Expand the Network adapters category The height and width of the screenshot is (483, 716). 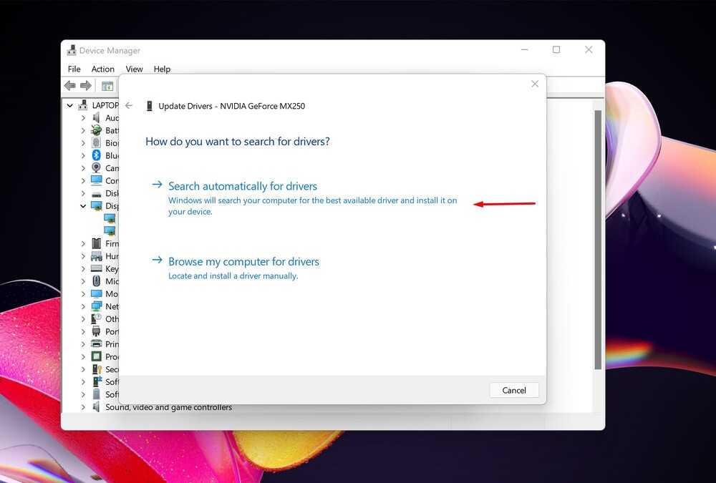(x=83, y=306)
